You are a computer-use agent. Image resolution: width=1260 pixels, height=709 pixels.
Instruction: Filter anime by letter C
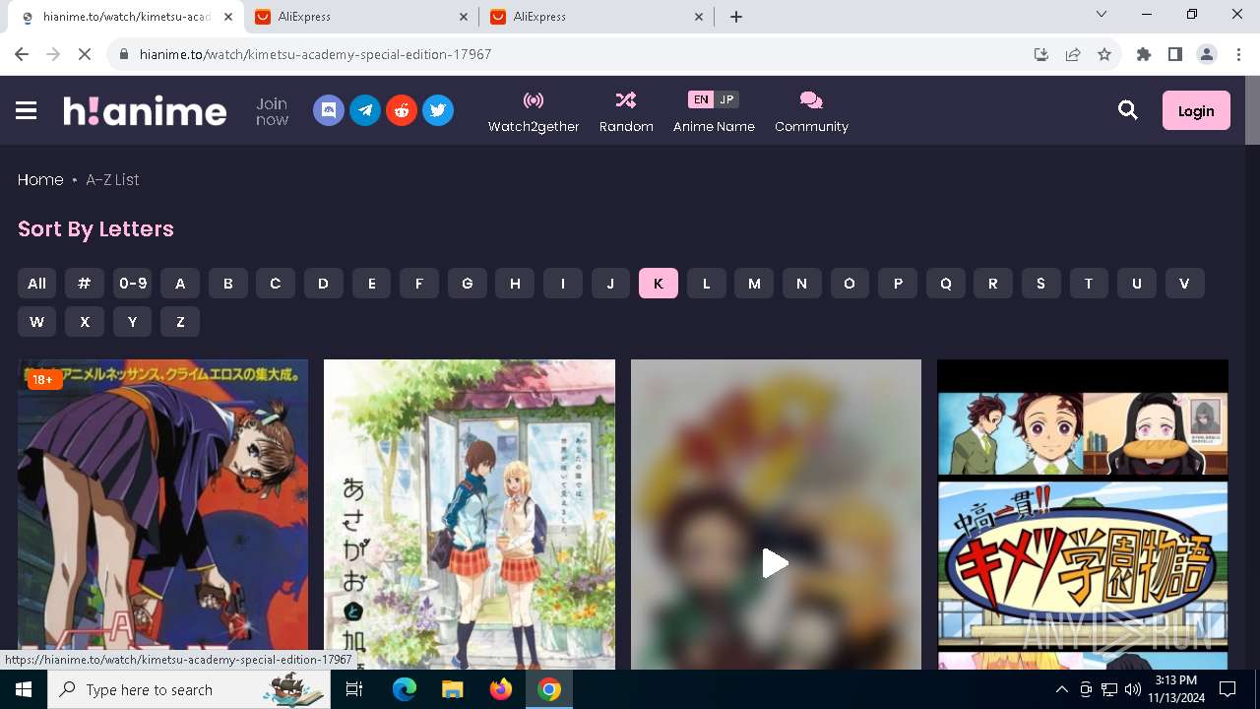click(x=276, y=284)
